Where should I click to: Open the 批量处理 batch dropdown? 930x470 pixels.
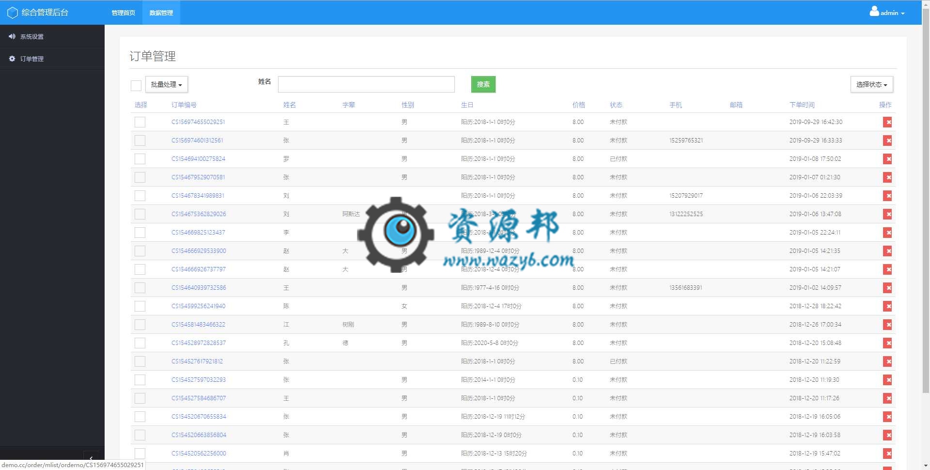[167, 84]
